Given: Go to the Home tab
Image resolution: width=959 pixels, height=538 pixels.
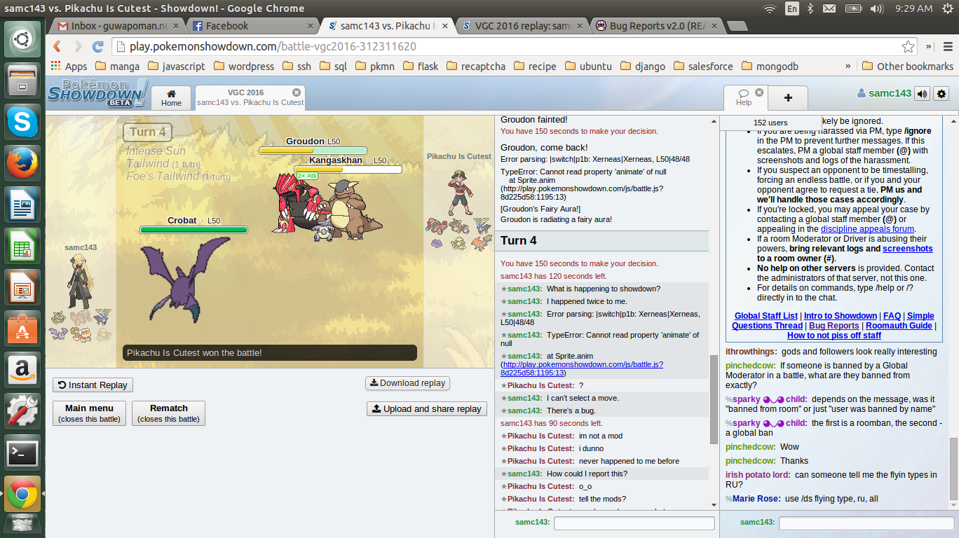Looking at the screenshot, I should [171, 97].
